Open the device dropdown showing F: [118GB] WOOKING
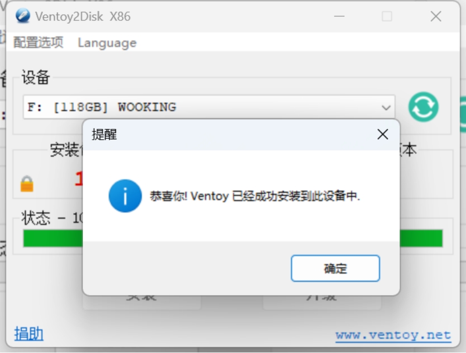 point(209,107)
